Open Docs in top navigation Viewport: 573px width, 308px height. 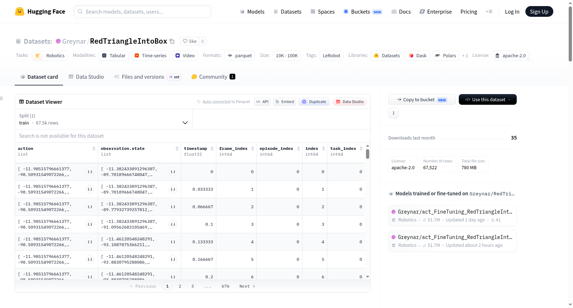tap(401, 11)
